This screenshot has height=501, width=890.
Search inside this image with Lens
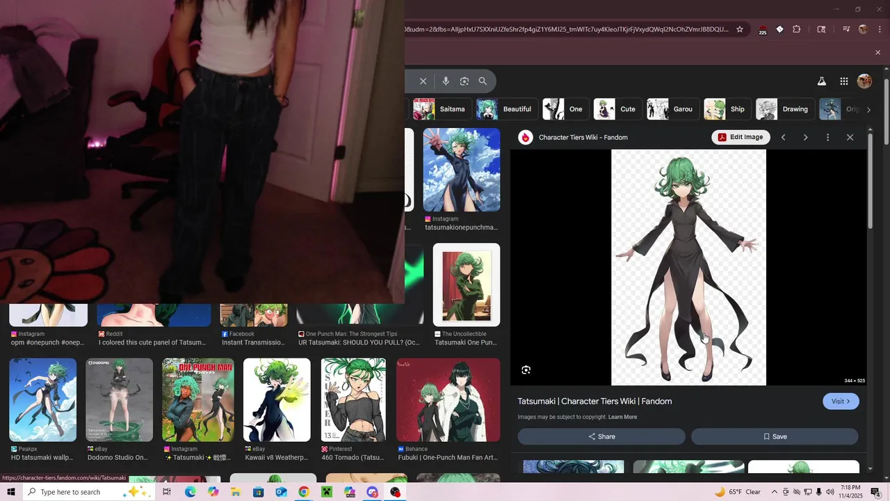point(526,370)
